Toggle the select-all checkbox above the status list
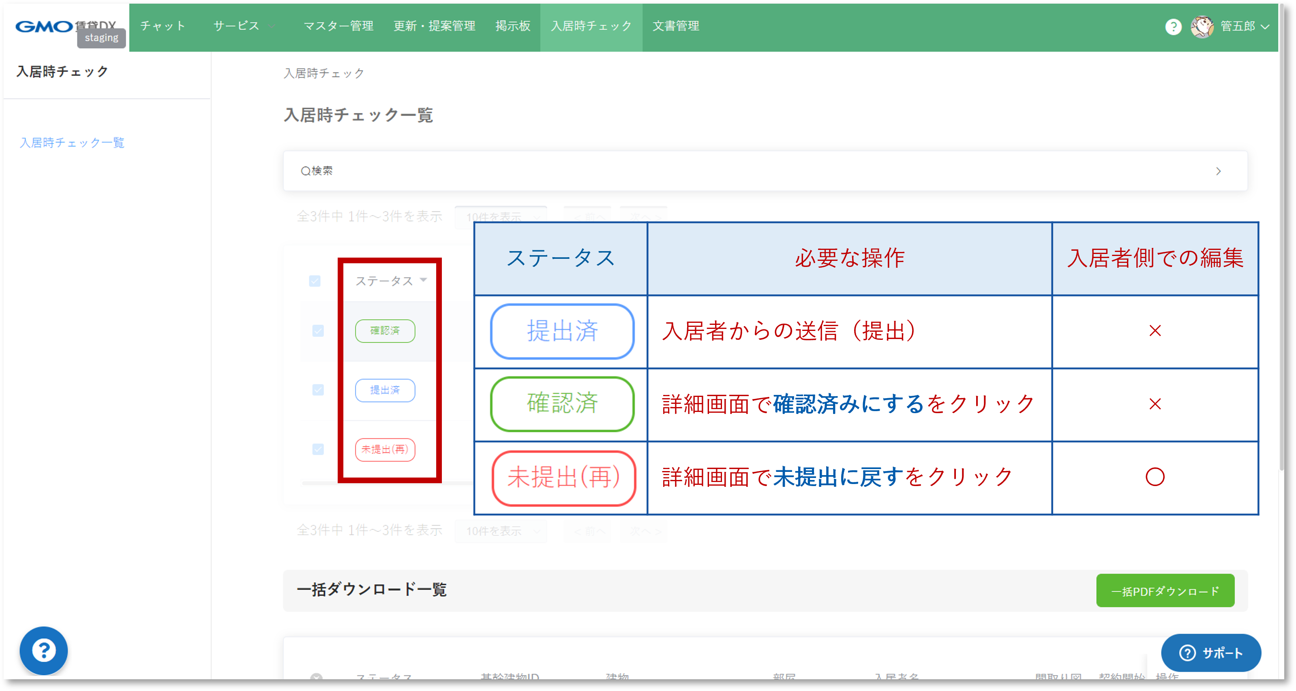The image size is (1296, 691). [315, 282]
